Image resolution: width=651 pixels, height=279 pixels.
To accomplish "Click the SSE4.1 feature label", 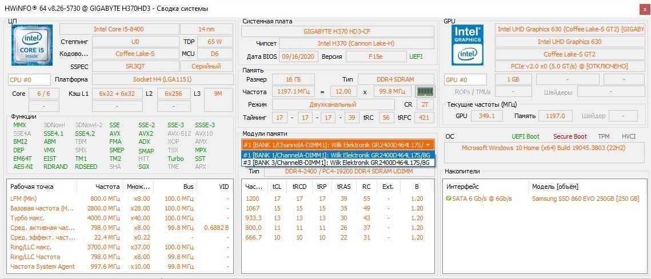I will pos(54,134).
